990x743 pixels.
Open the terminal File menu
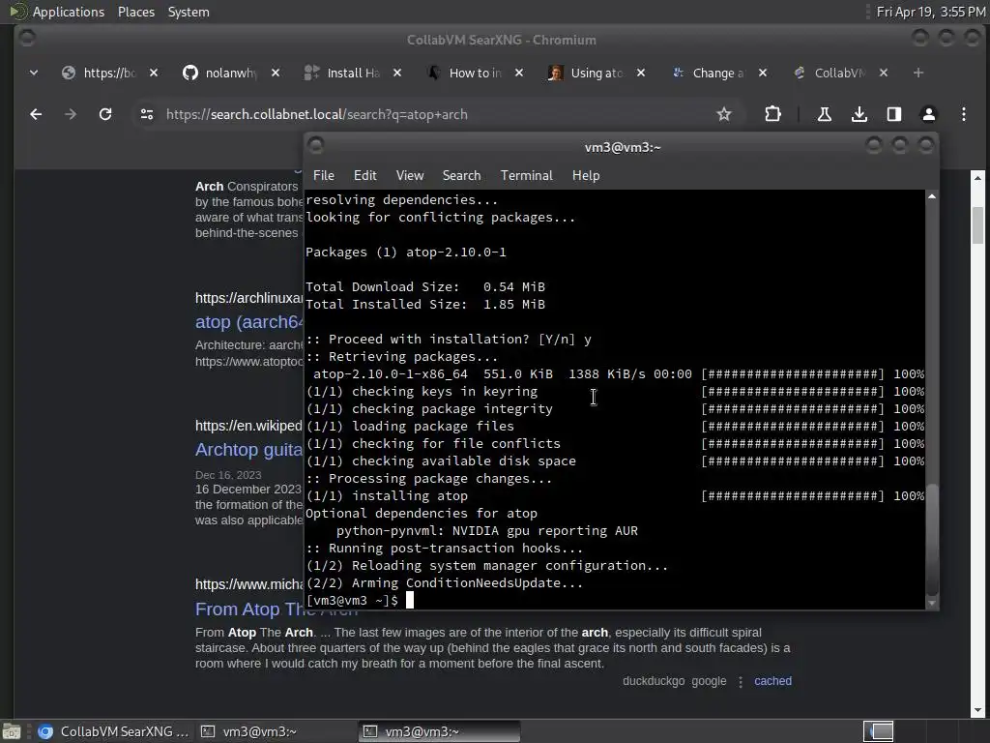pyautogui.click(x=324, y=176)
